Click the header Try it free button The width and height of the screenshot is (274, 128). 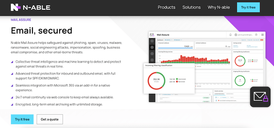tap(248, 7)
